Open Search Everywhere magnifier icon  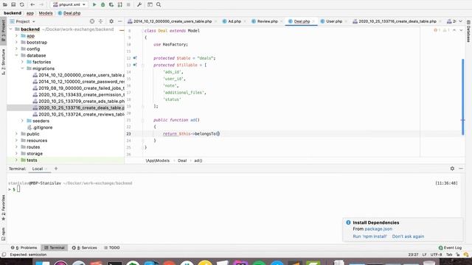pyautogui.click(x=159, y=5)
